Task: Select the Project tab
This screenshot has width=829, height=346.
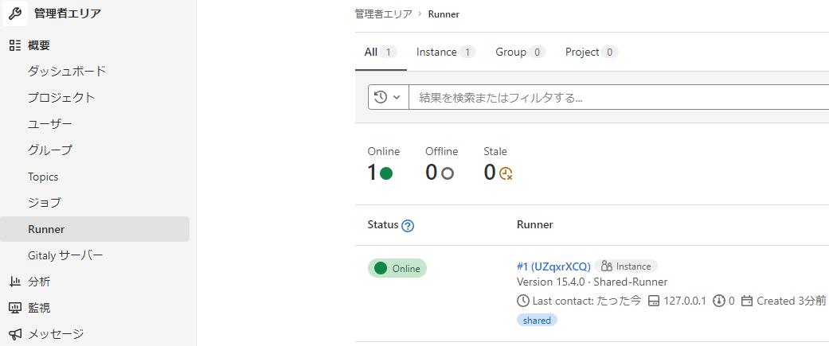Action: point(592,52)
